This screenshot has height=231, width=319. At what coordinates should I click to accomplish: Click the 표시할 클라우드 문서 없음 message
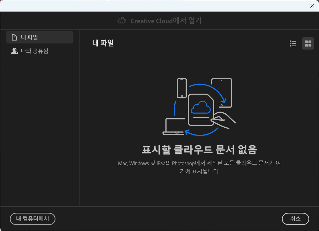(x=199, y=150)
